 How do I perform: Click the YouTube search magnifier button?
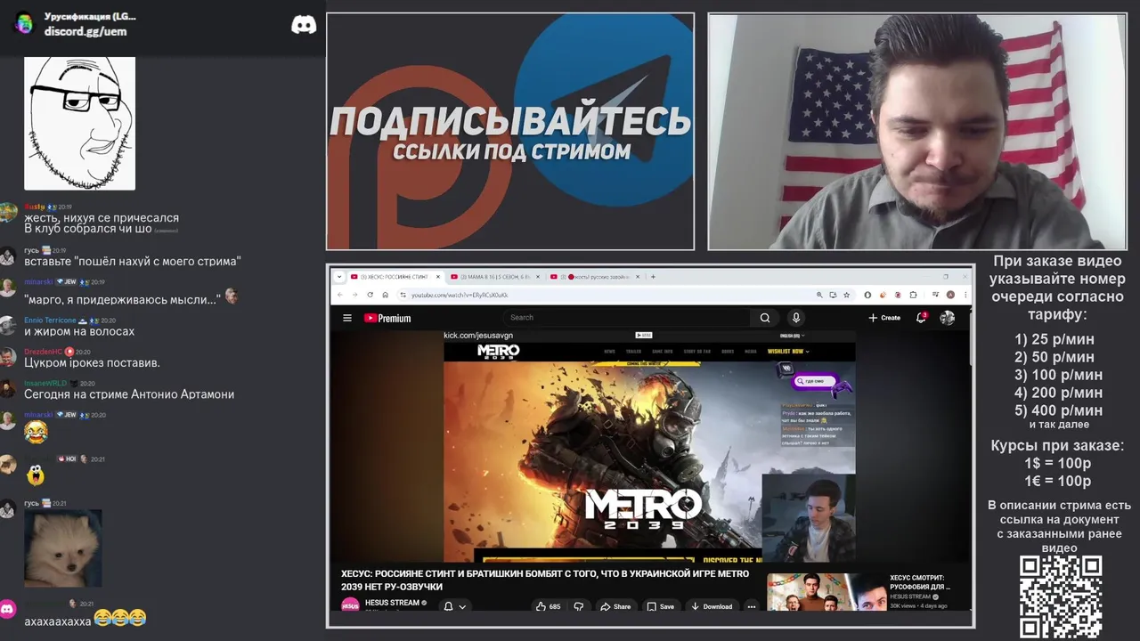pyautogui.click(x=764, y=318)
